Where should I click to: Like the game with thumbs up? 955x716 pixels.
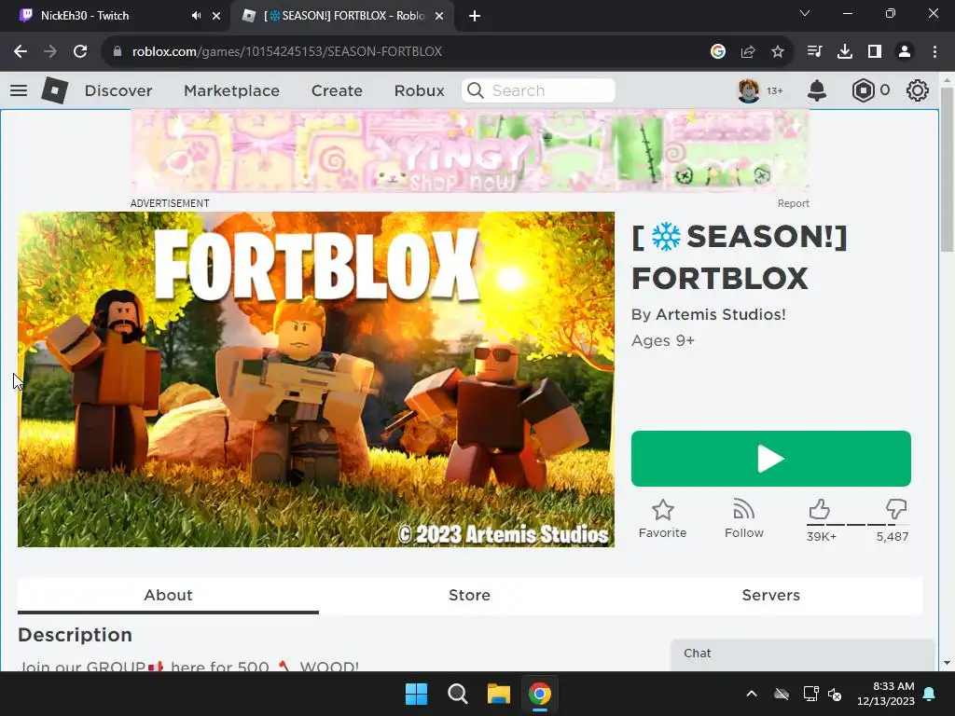click(x=819, y=509)
